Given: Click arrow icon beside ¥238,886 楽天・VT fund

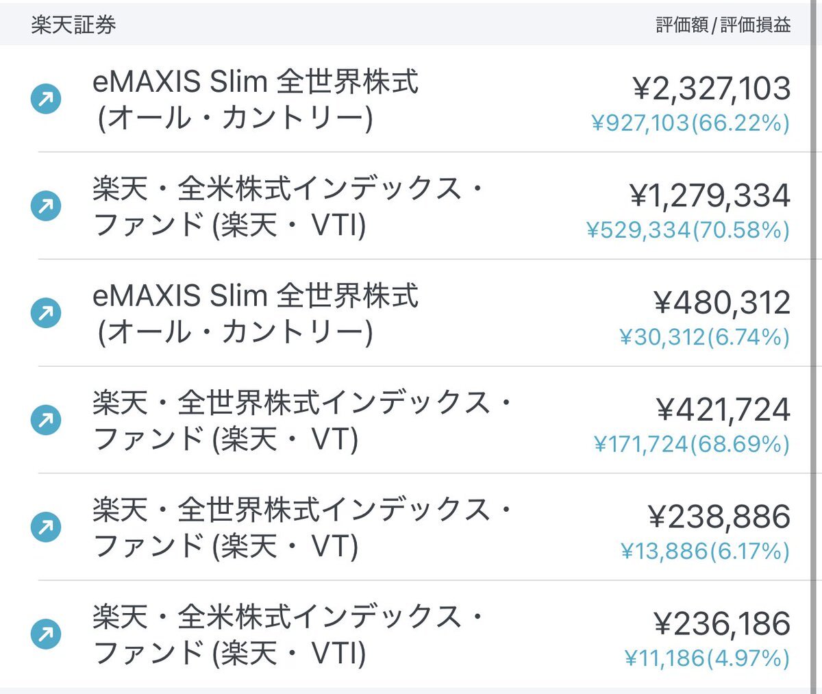Looking at the screenshot, I should coord(46,528).
